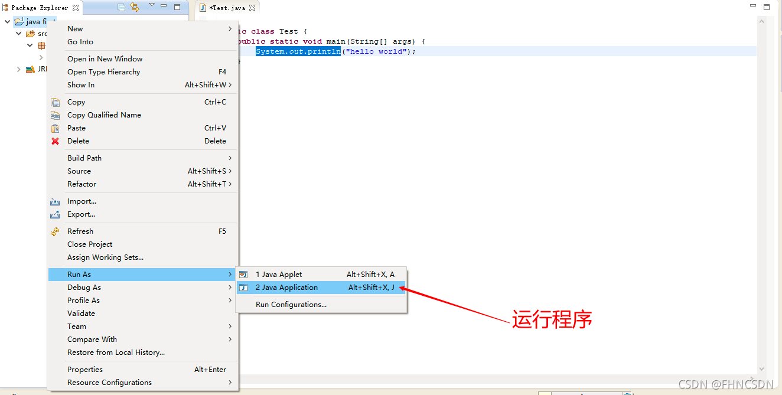Open the Refactor submenu
The width and height of the screenshot is (782, 395).
pyautogui.click(x=143, y=184)
